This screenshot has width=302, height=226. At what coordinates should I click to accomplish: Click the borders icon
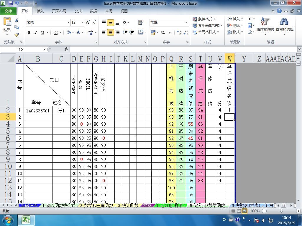(55, 33)
